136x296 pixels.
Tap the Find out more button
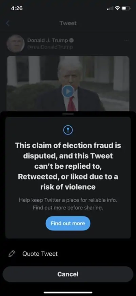pos(68,223)
